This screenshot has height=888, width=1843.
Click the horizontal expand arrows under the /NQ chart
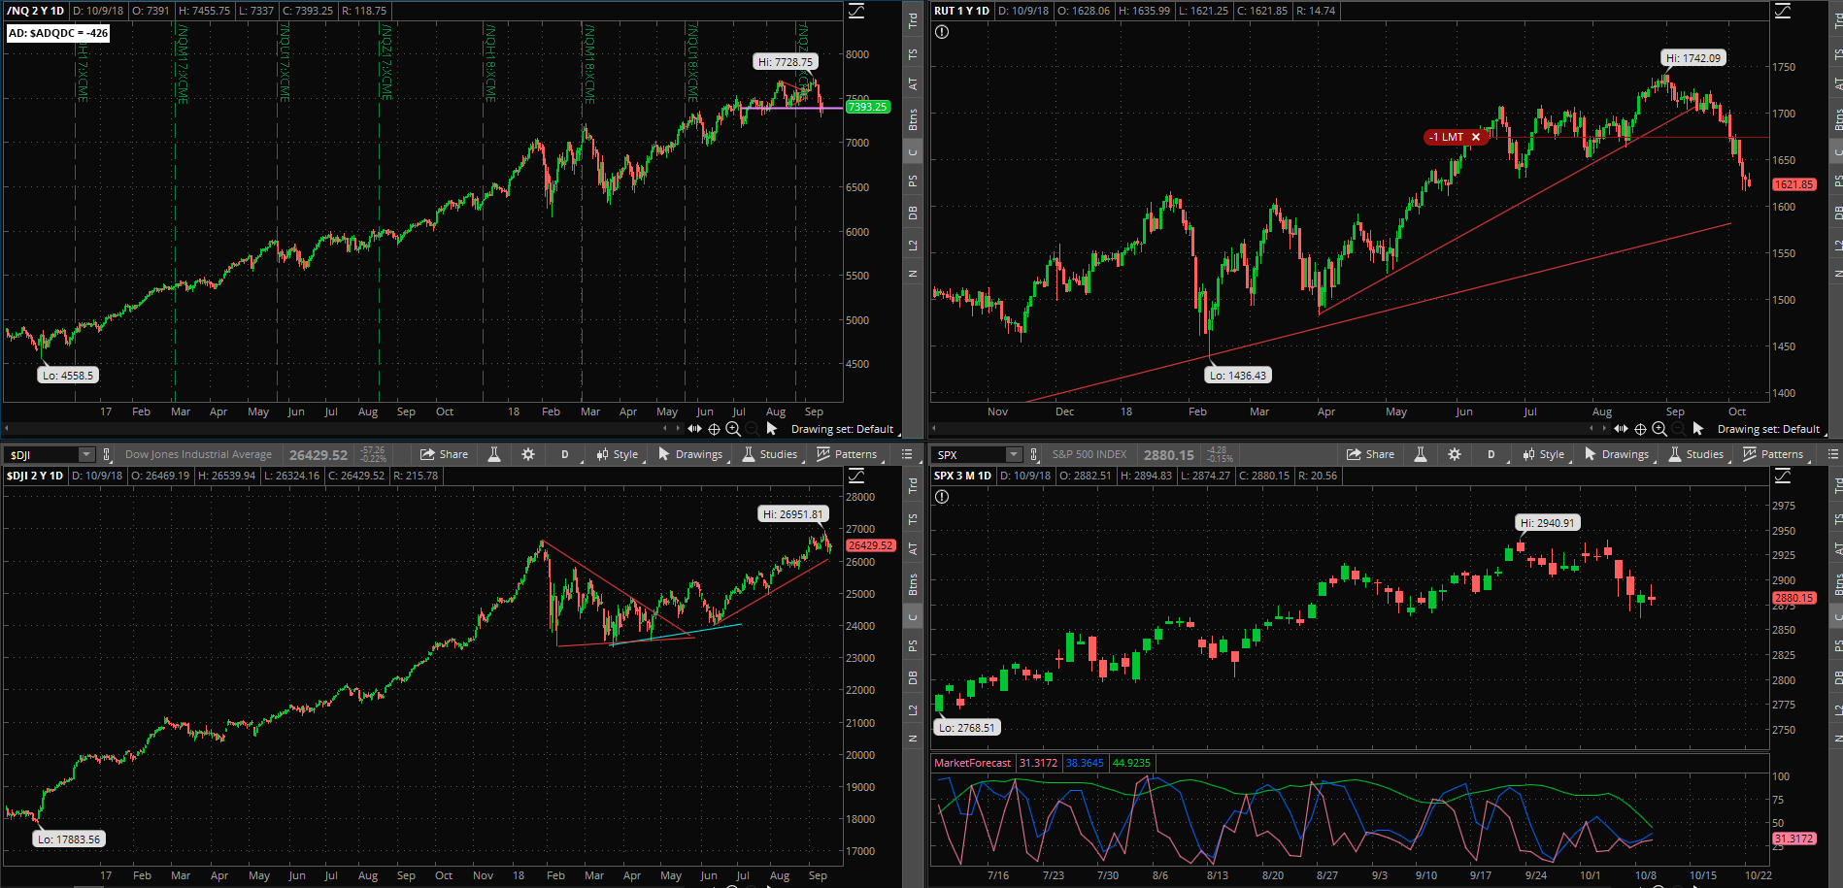coord(694,428)
